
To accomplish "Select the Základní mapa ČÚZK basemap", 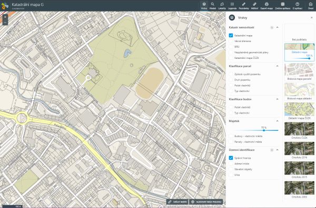I will point(299,111).
